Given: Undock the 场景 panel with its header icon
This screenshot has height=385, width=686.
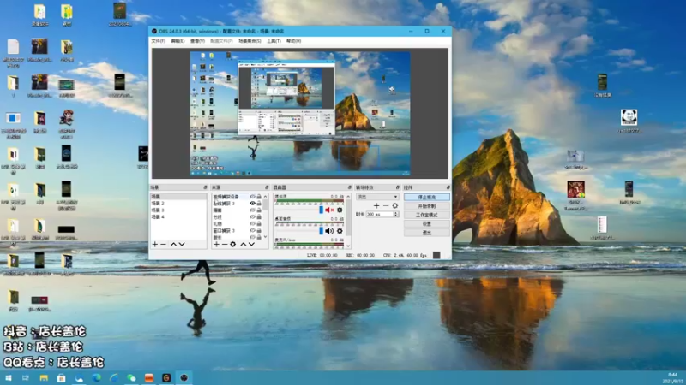Looking at the screenshot, I should pos(205,187).
